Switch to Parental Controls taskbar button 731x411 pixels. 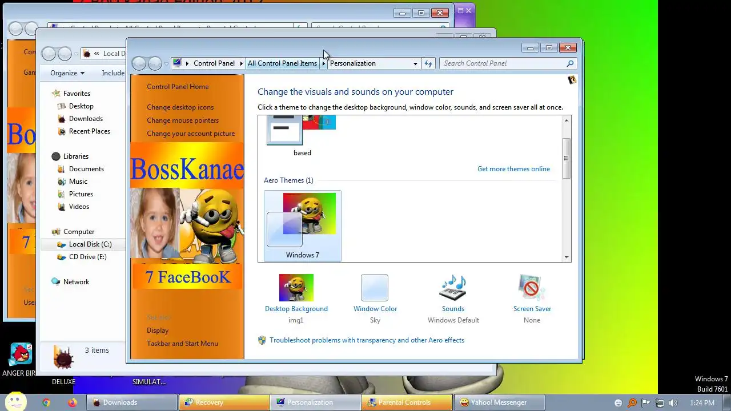pos(407,402)
